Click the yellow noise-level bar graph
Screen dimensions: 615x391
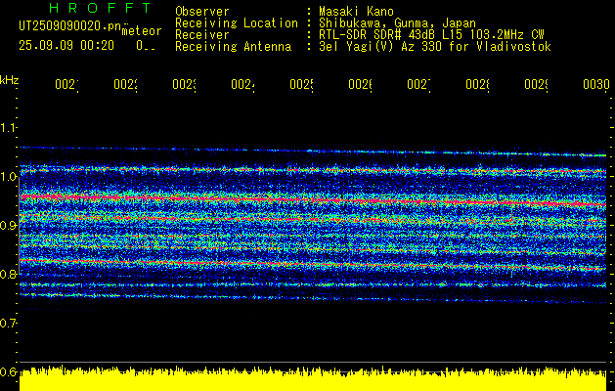coord(313,378)
